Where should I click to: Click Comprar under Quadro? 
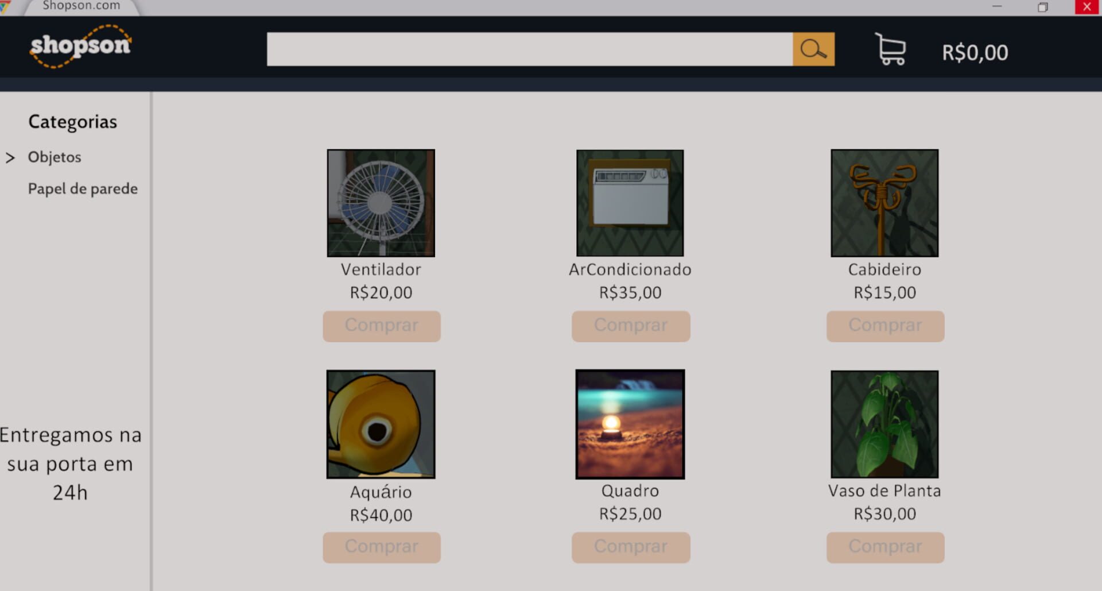[631, 547]
